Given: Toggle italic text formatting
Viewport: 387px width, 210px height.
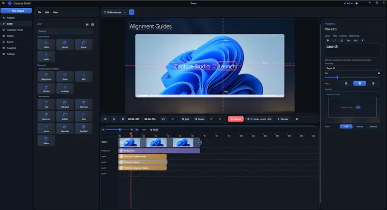Looking at the screenshot, I should [x=335, y=41].
